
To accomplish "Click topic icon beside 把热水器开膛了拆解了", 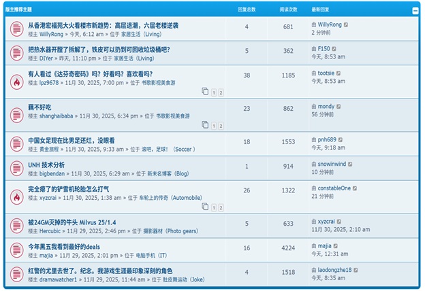I will click(x=17, y=53).
